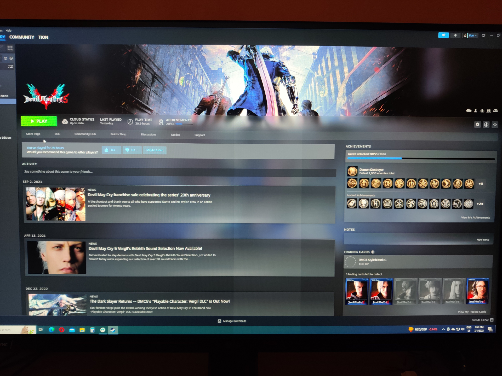
Task: Open The Dark Slayer Returns news article
Action: point(160,301)
